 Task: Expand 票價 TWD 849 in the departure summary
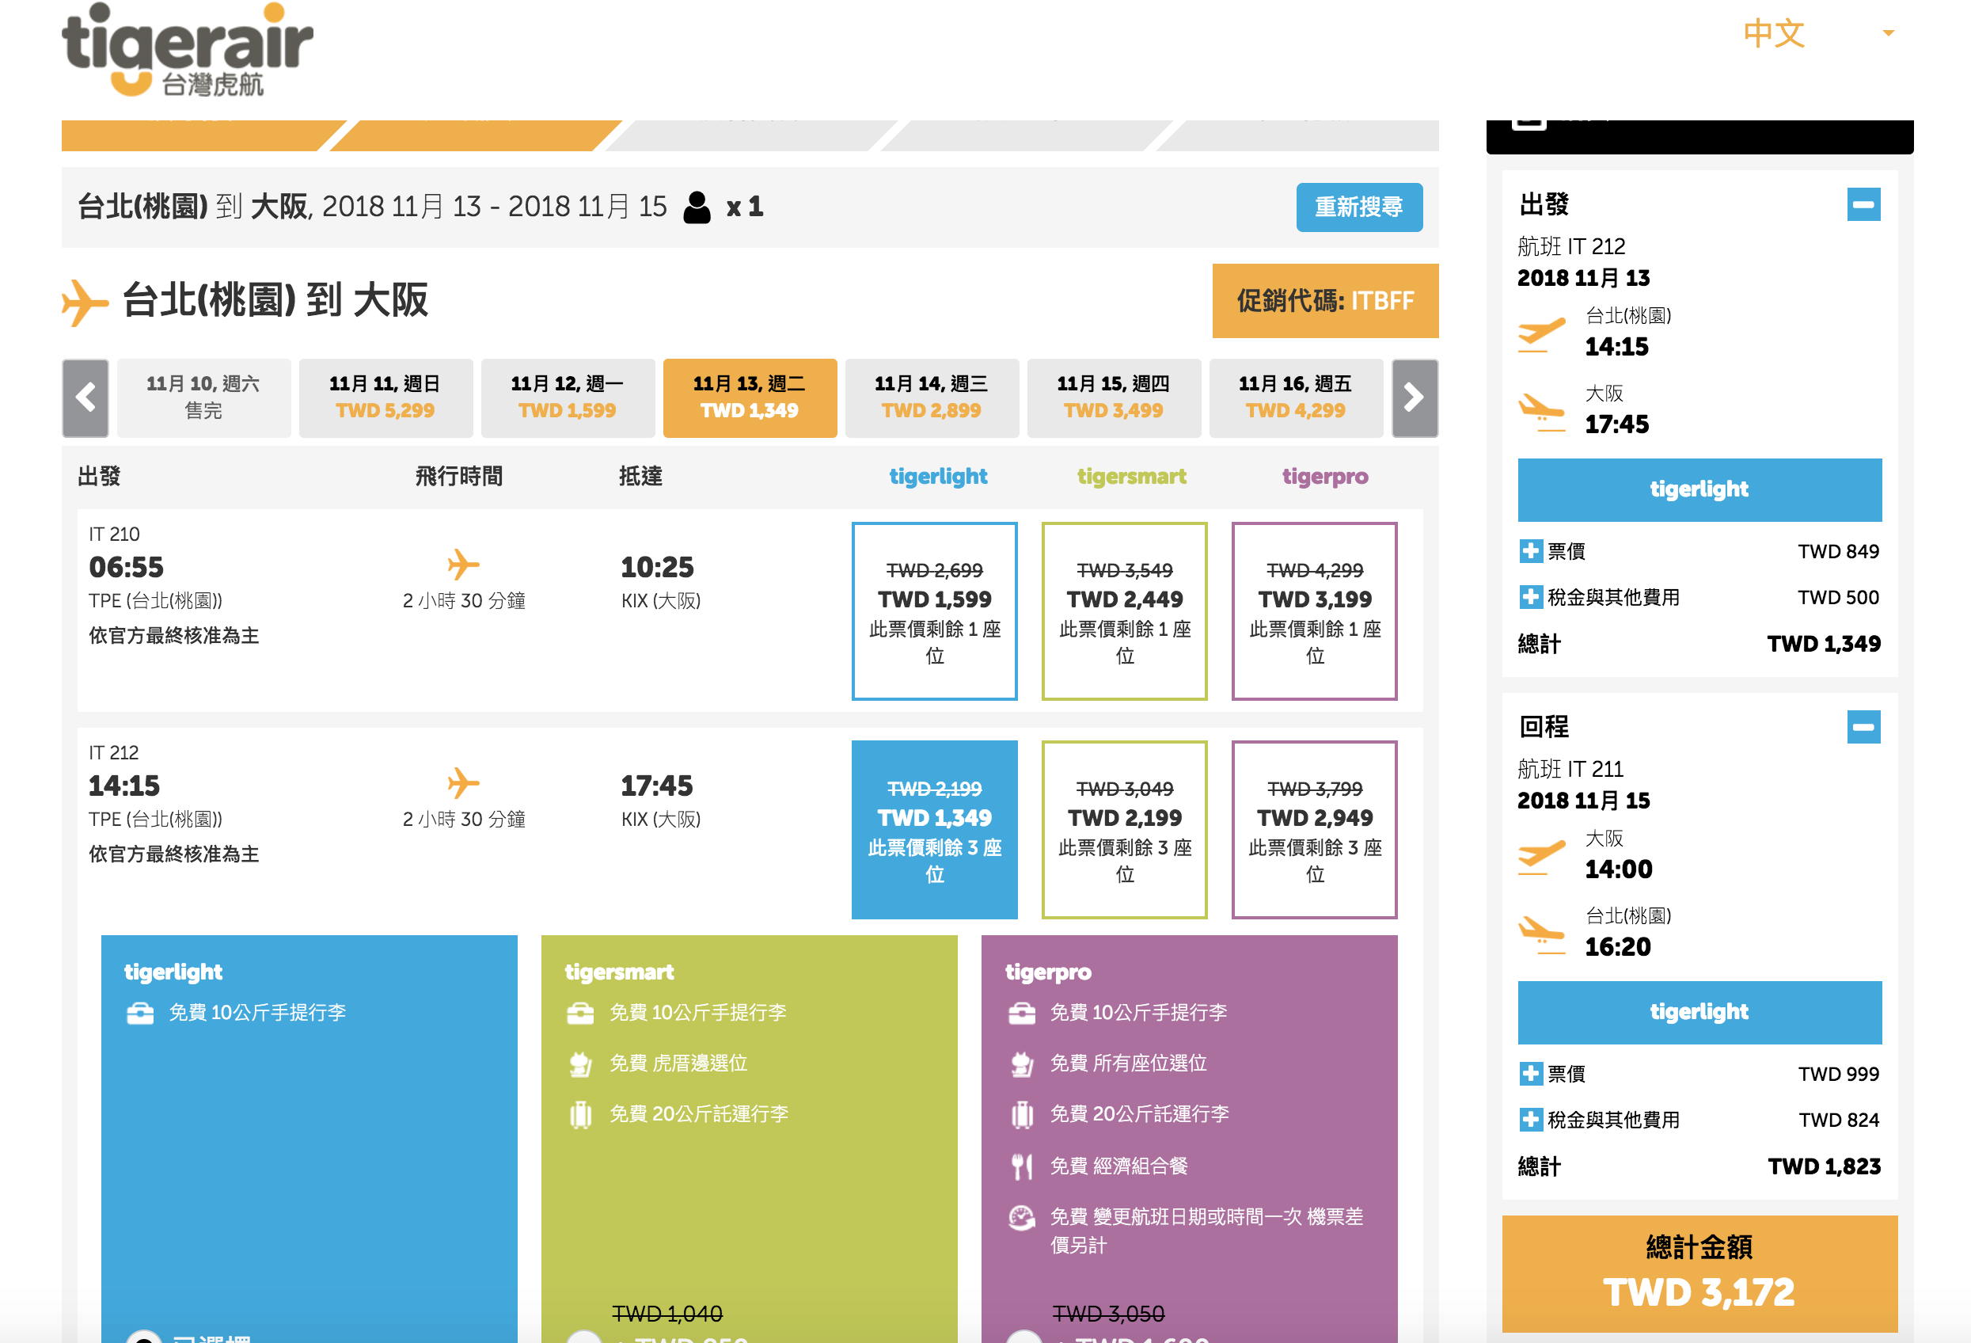[1530, 551]
